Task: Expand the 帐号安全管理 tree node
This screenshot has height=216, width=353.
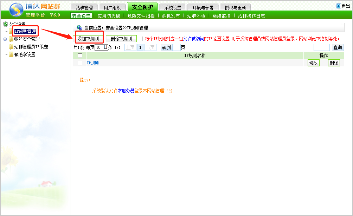Action: (5, 39)
